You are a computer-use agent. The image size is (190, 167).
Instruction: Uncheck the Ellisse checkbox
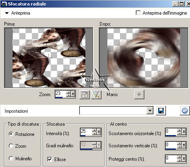50,159
